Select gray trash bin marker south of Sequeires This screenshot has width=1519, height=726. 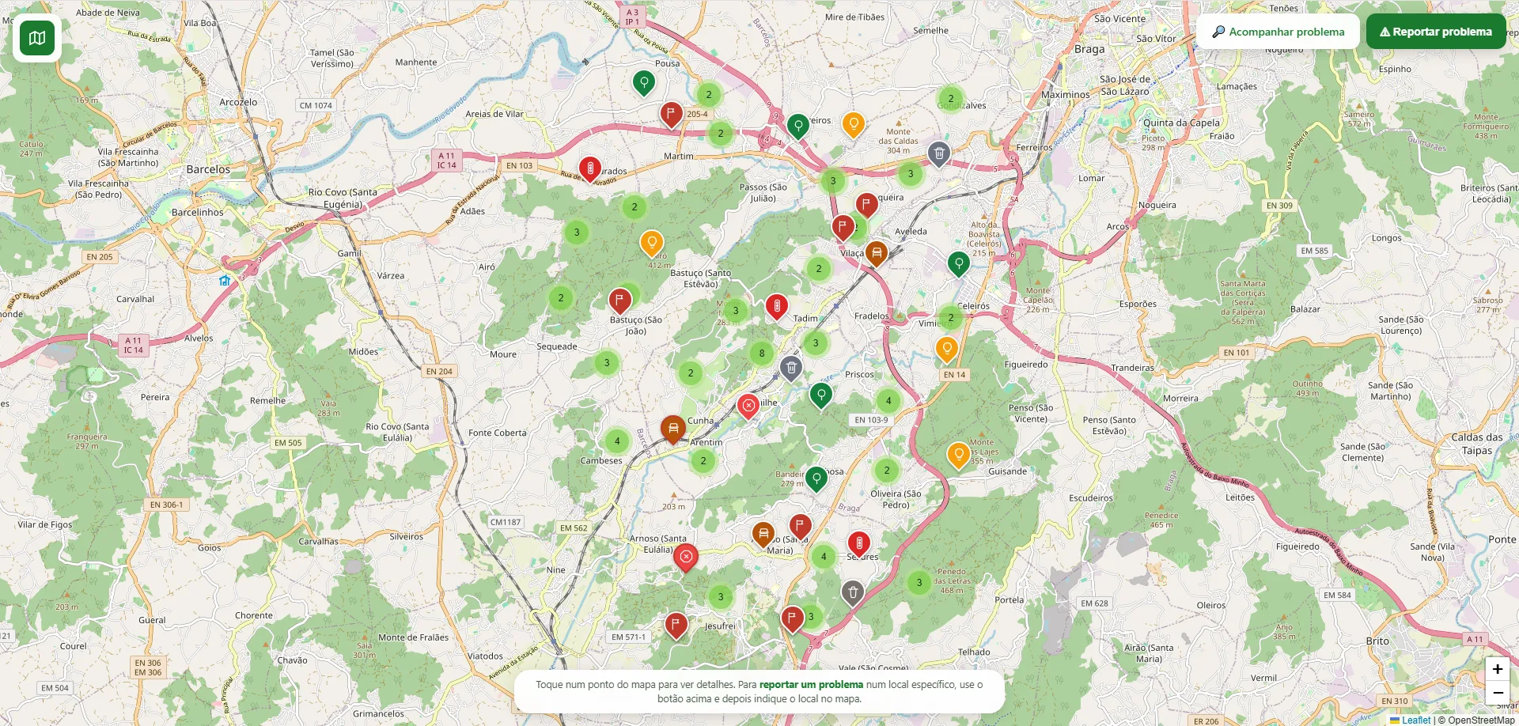(x=852, y=593)
